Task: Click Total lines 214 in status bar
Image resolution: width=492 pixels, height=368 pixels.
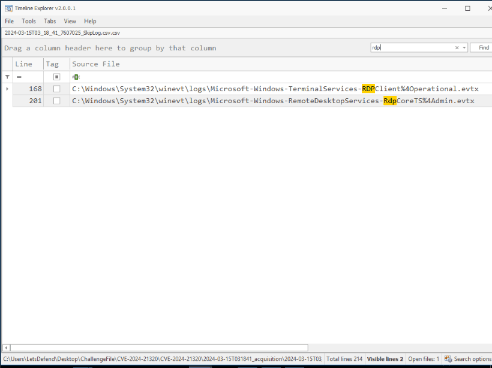Action: coord(344,359)
